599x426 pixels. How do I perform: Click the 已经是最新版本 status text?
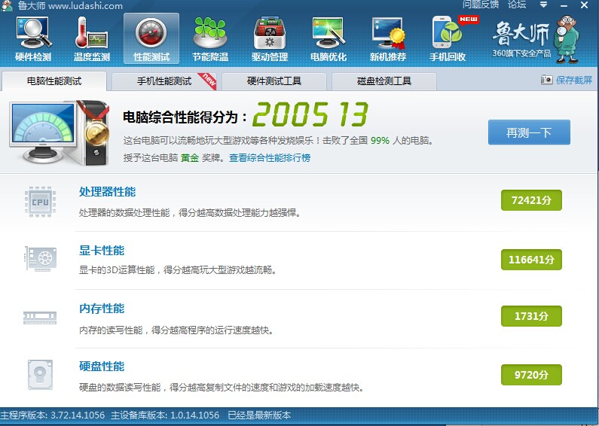(x=259, y=415)
